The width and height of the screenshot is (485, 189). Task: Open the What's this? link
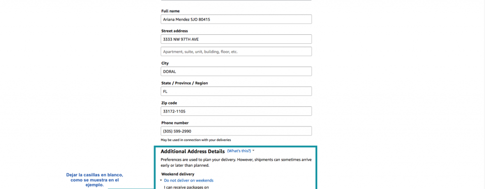tap(239, 151)
